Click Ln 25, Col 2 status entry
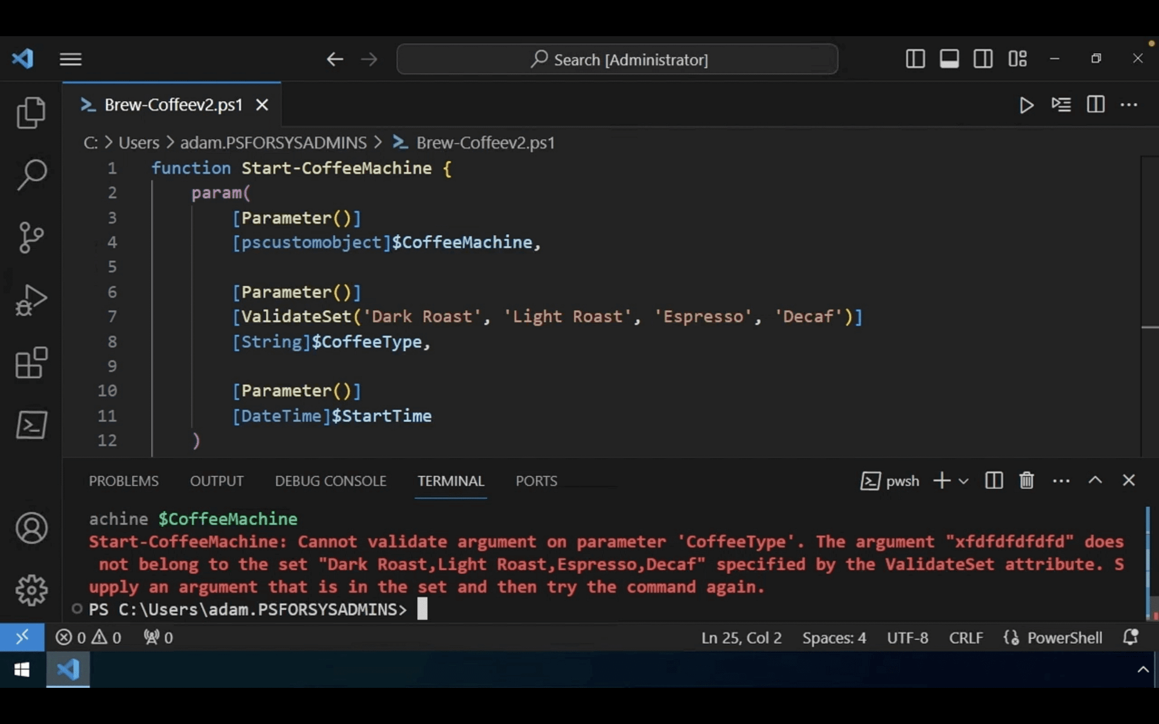 [741, 638]
